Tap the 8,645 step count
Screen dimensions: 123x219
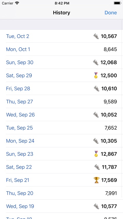pos(110,49)
